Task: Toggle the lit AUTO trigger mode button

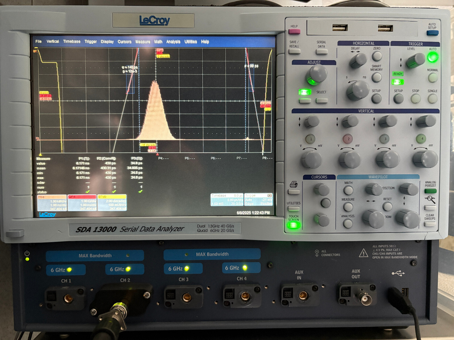Action: tap(433, 58)
